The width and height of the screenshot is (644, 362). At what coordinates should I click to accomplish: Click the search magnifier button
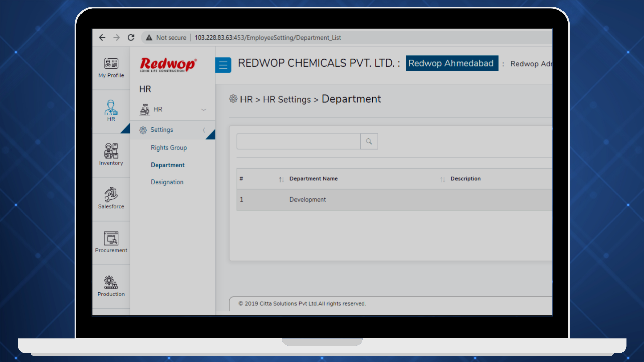click(369, 141)
